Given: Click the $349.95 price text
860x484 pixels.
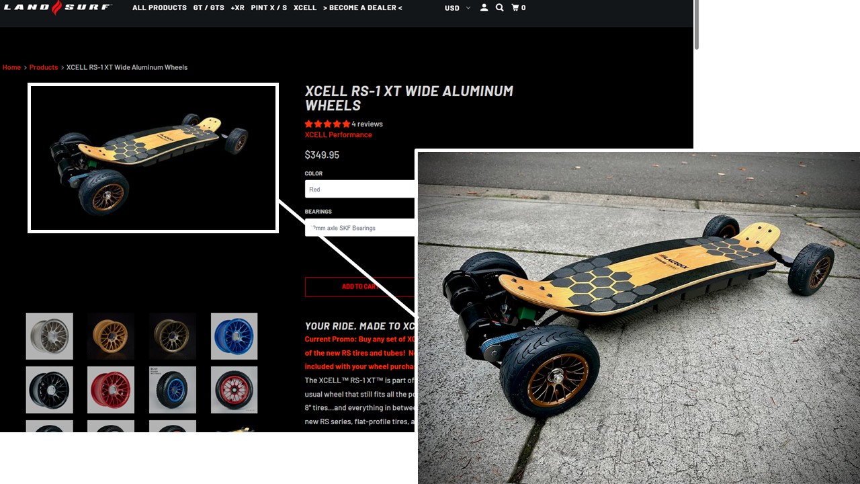Looking at the screenshot, I should 322,155.
